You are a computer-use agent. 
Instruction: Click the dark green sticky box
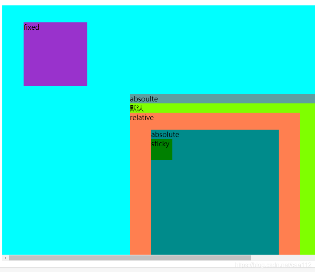point(162,149)
